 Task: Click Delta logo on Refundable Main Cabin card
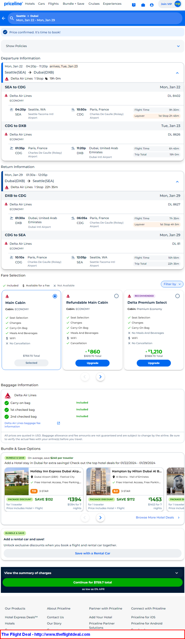[x=68, y=296]
